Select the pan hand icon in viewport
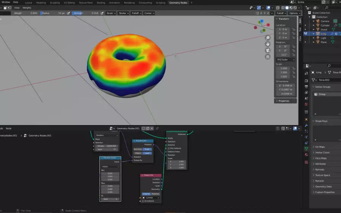This screenshot has width=341, height=213. 267,44
